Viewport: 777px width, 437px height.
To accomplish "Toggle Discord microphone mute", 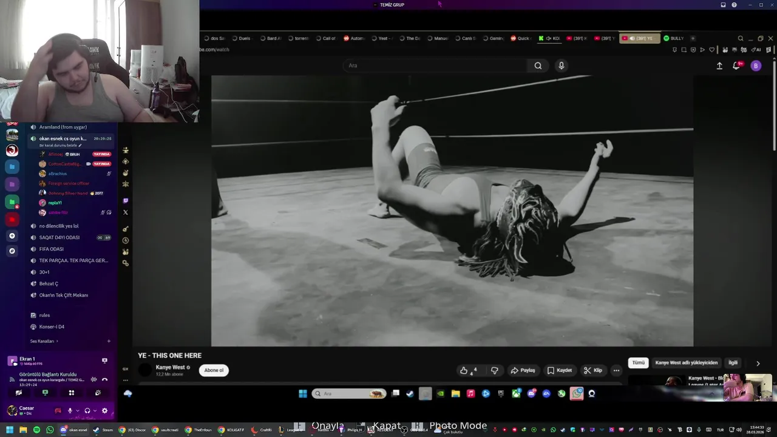I will [x=70, y=411].
